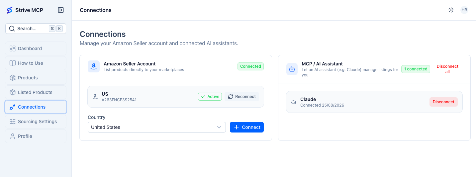Click the How to Use book icon
The width and height of the screenshot is (476, 177).
click(13, 63)
